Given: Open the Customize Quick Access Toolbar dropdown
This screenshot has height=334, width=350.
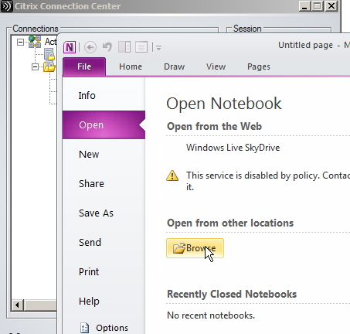Looking at the screenshot, I should pyautogui.click(x=158, y=48).
